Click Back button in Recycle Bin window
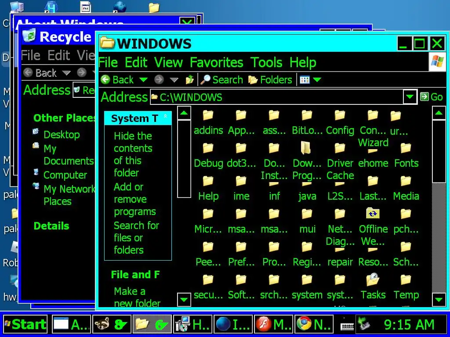 (40, 73)
